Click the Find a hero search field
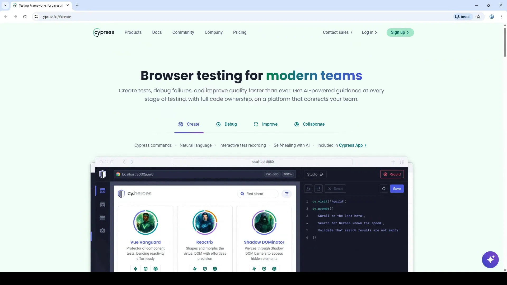 [257, 193]
